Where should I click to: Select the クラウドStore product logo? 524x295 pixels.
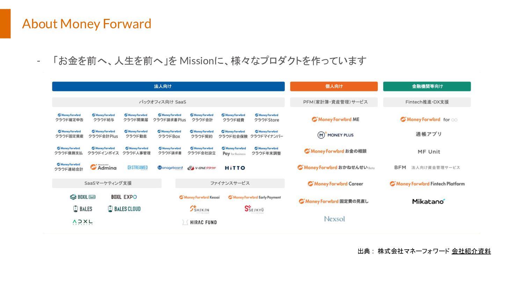click(267, 117)
